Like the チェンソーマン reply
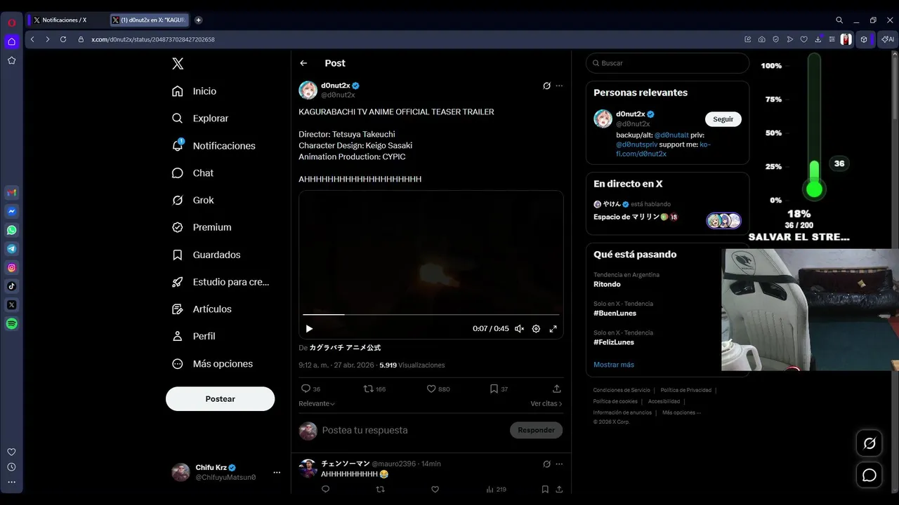This screenshot has width=899, height=505. pyautogui.click(x=435, y=490)
